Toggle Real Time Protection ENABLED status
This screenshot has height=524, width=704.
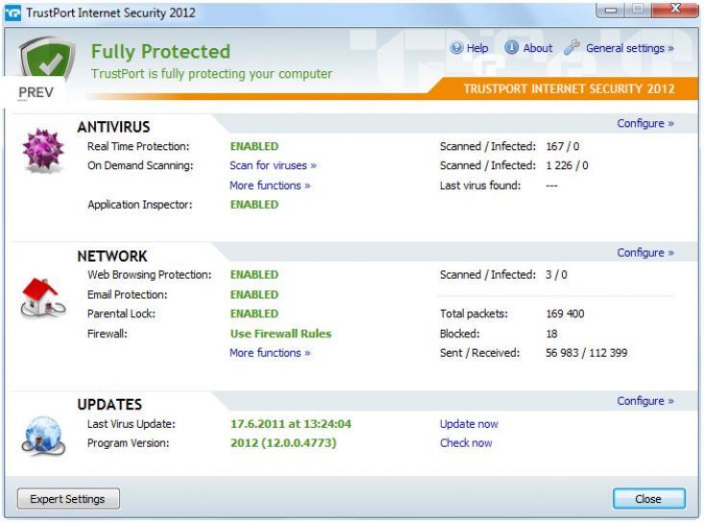pos(254,146)
